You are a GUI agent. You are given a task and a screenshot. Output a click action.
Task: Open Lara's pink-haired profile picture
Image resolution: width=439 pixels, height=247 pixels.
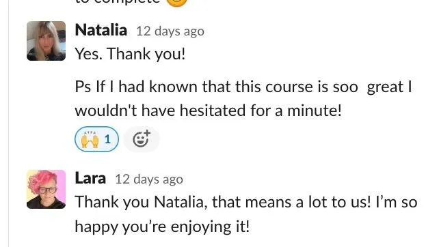(x=46, y=189)
